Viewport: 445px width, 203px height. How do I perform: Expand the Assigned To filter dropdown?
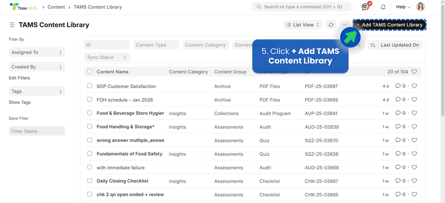(37, 52)
